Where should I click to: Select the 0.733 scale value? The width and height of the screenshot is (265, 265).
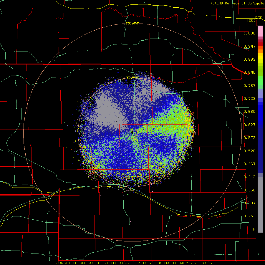point(249,99)
